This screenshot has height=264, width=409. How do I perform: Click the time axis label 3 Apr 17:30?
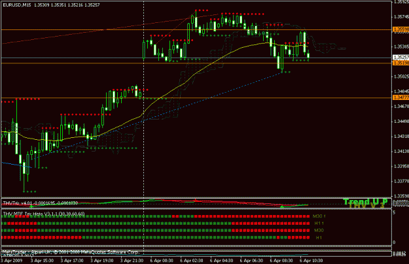pos(72,260)
